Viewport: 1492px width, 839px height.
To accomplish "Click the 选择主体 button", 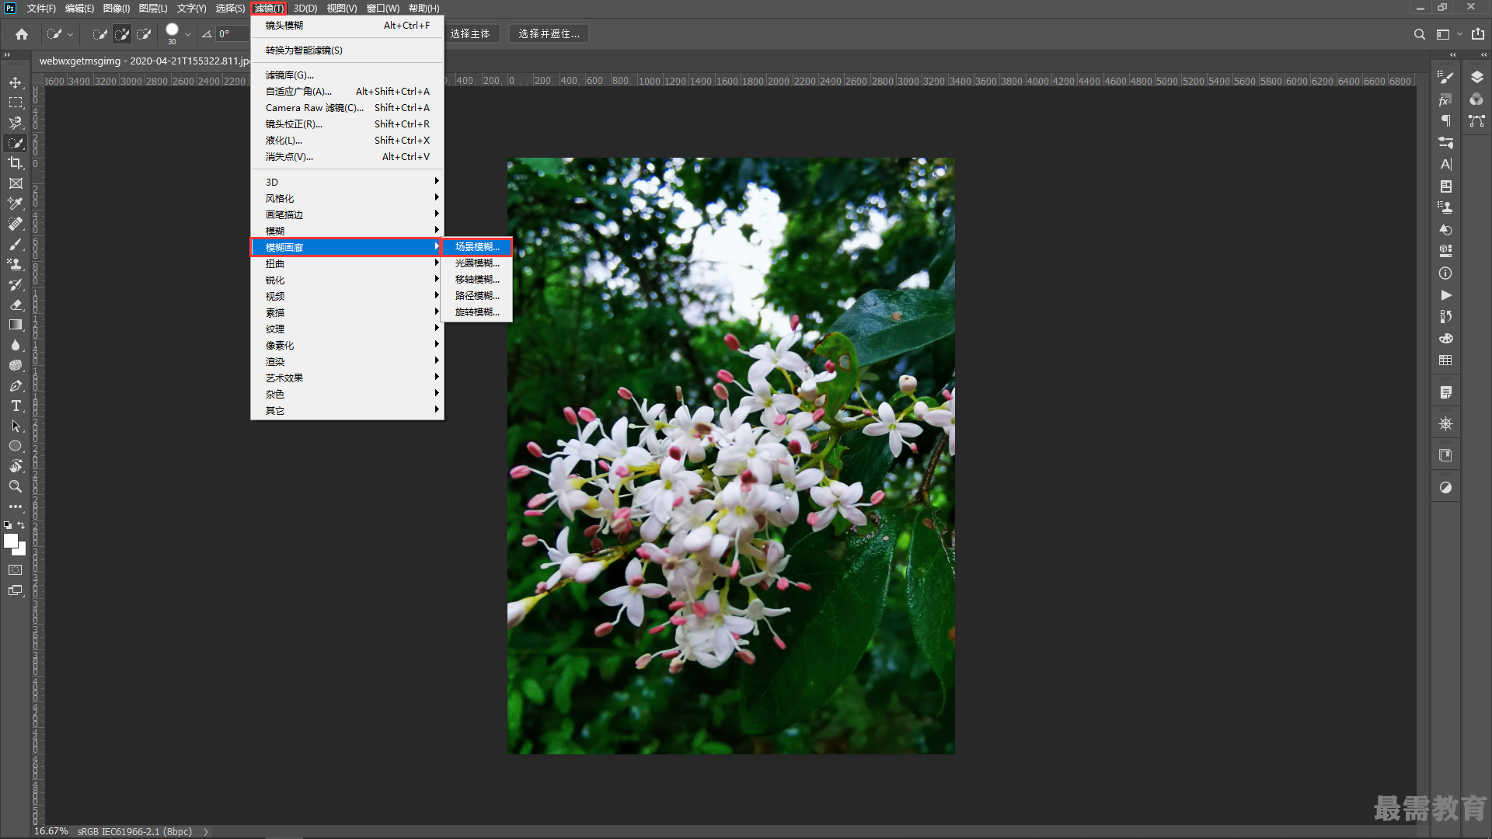I will (x=470, y=34).
